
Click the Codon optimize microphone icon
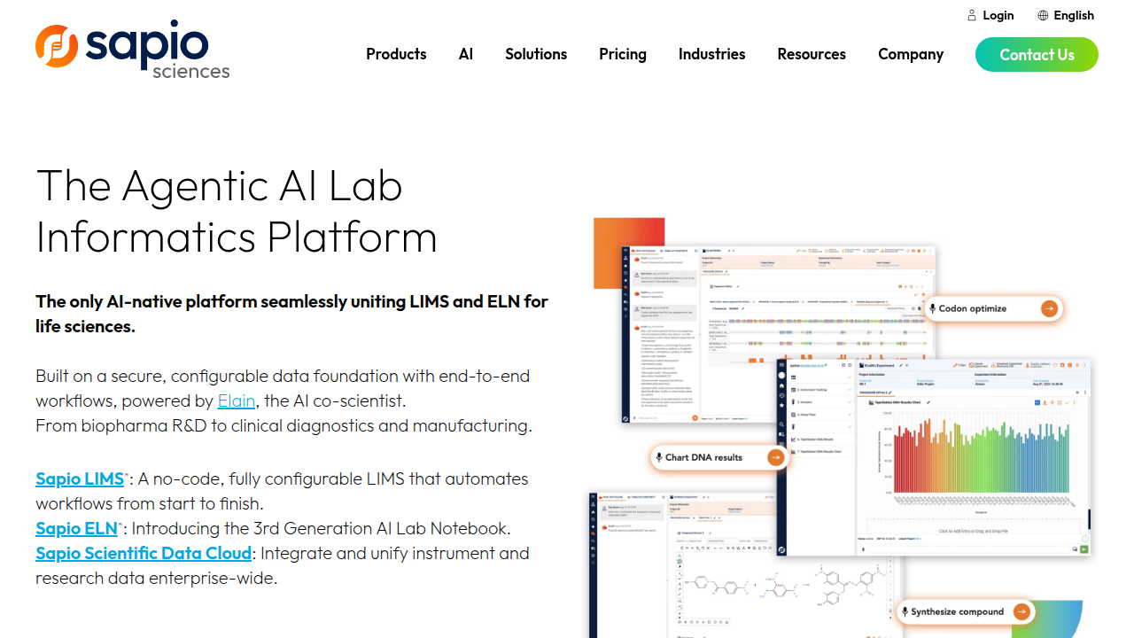(932, 308)
